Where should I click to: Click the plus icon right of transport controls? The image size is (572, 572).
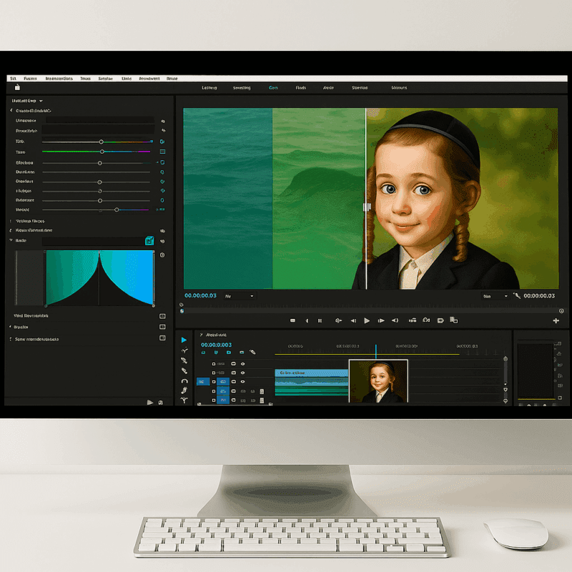coord(556,321)
